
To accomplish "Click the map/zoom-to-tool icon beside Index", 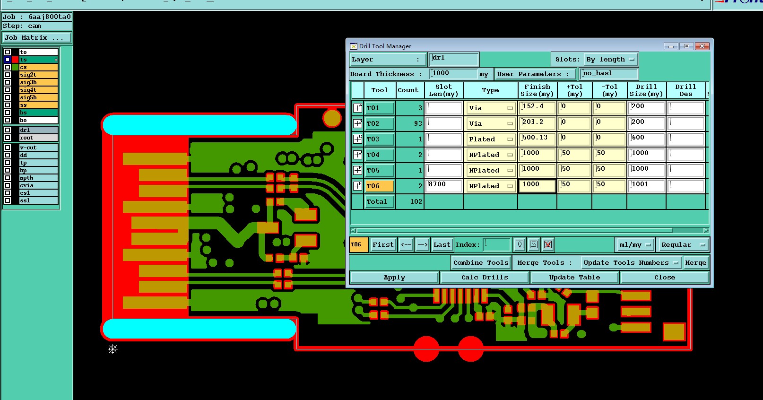I will click(x=534, y=244).
